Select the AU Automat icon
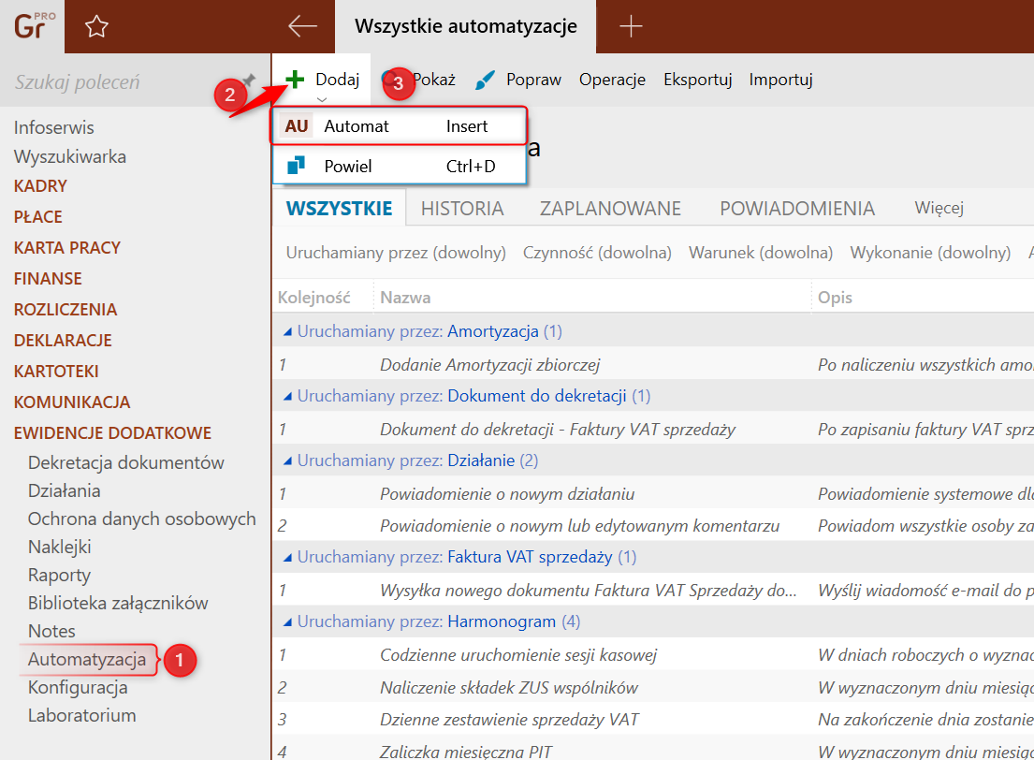The width and height of the screenshot is (1034, 760). coord(297,126)
